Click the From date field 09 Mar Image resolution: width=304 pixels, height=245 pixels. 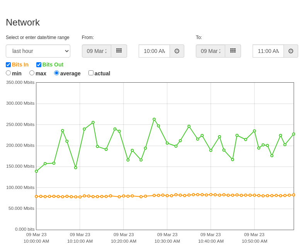pyautogui.click(x=97, y=51)
